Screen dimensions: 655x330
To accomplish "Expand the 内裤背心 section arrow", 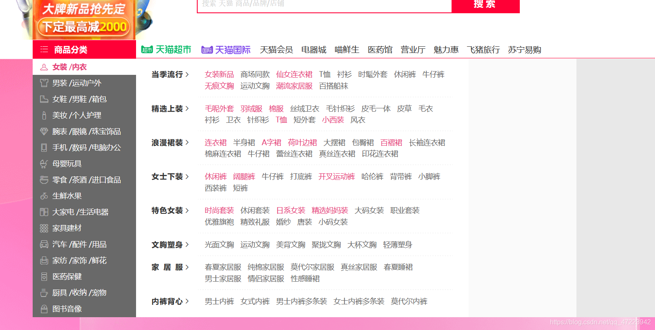I will [187, 301].
